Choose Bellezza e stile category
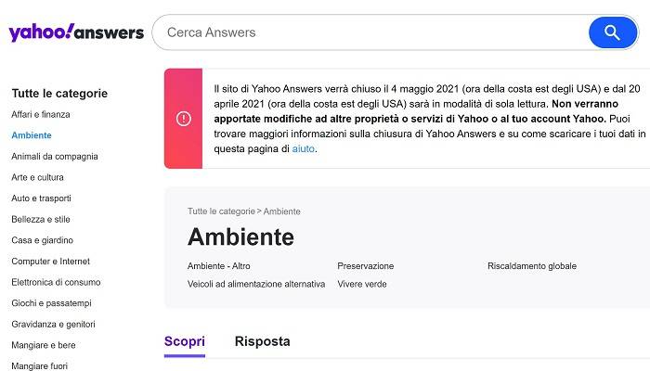Viewport: 650px width, 371px height. click(x=41, y=220)
